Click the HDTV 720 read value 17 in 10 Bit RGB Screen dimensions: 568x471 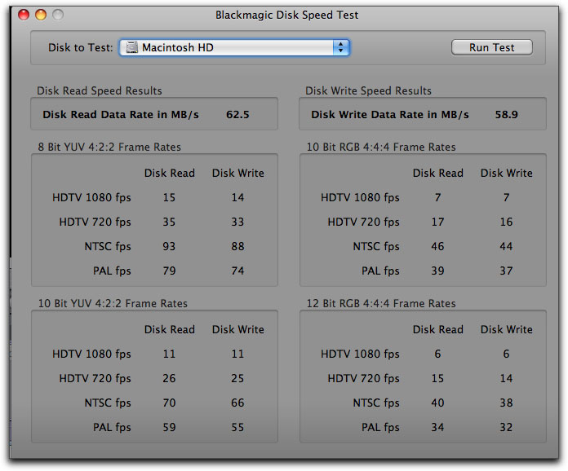click(x=437, y=222)
